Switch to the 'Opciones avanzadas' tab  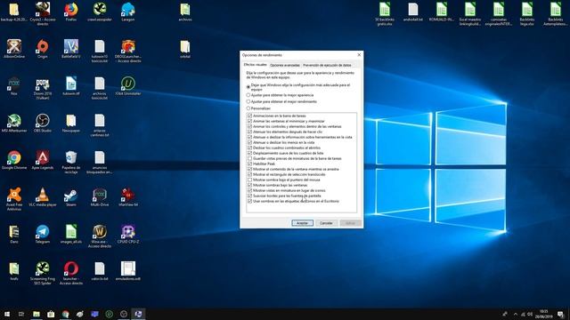coord(285,65)
